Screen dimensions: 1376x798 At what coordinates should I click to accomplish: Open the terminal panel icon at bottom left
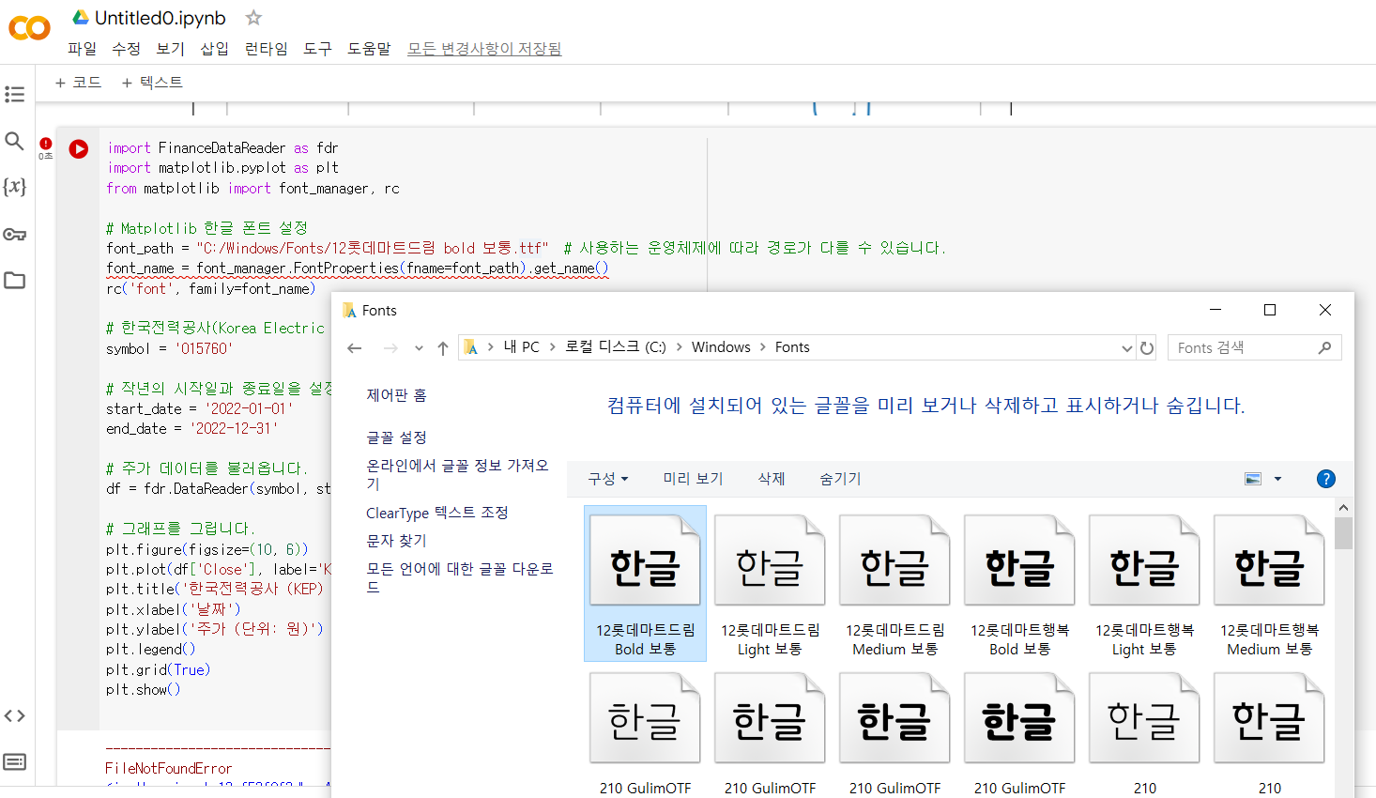click(14, 761)
